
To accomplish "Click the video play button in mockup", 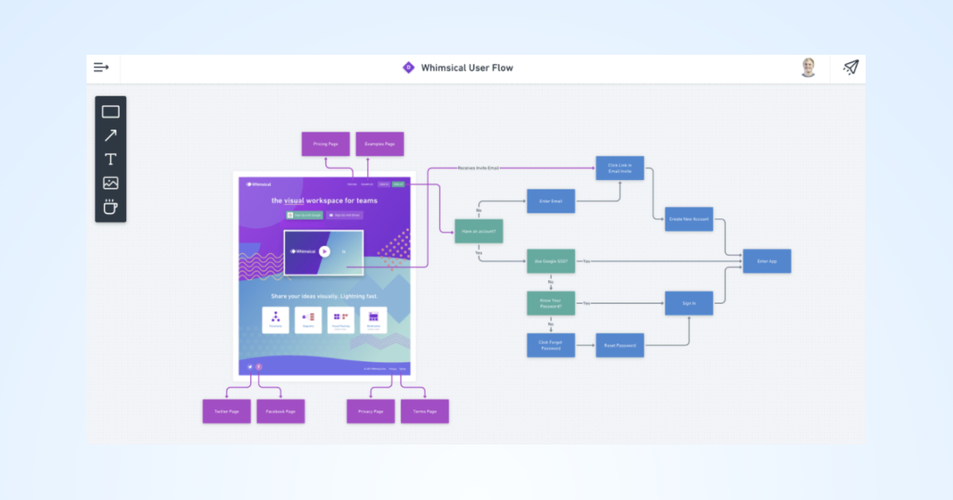I will (x=324, y=252).
